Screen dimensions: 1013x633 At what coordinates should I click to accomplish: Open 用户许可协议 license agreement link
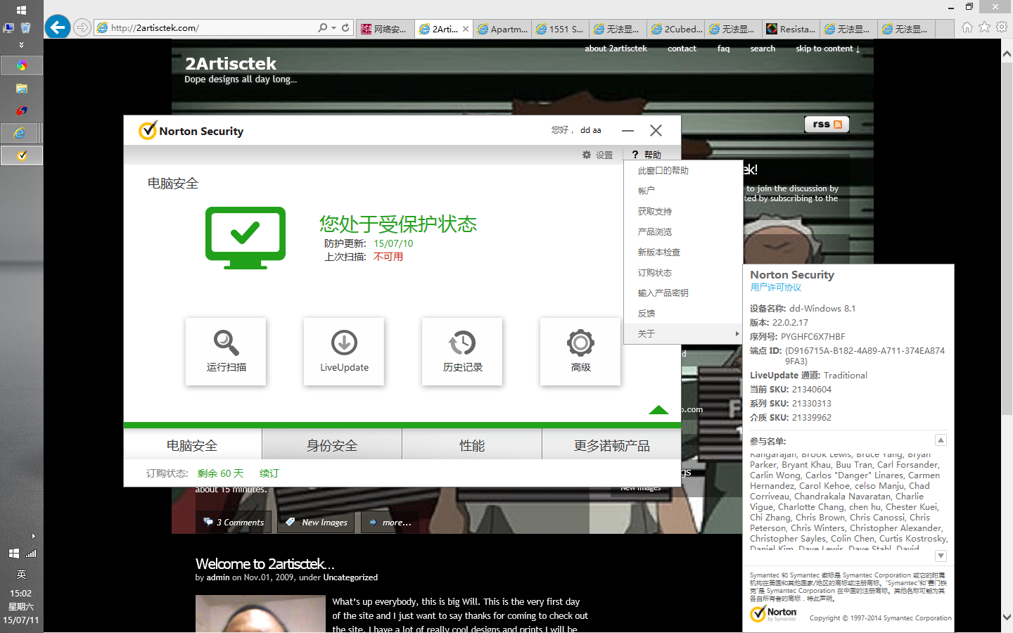tap(775, 287)
